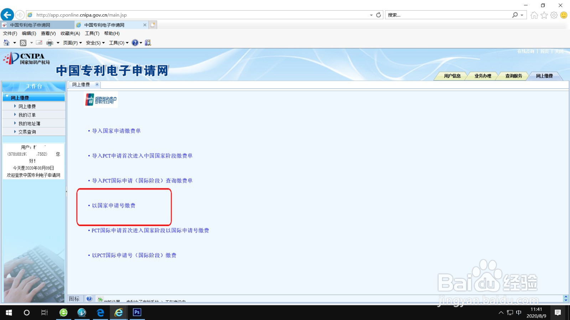
Task: Click the browser forward arrow button
Action: (20, 15)
